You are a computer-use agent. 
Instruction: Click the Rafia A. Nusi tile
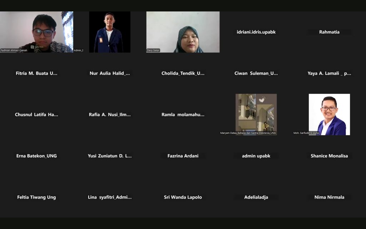click(110, 114)
